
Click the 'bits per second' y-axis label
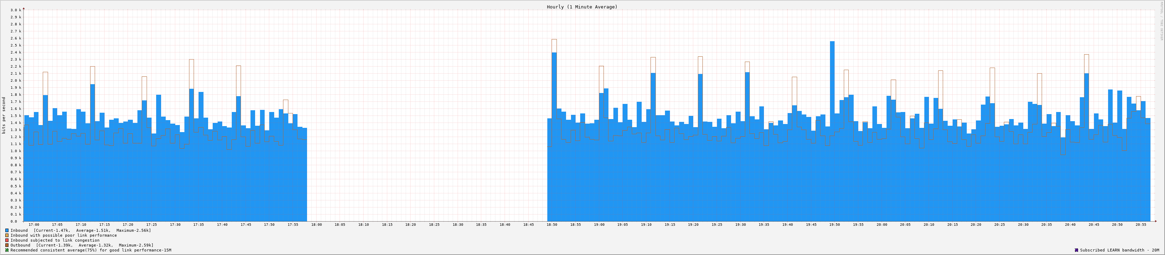tap(4, 115)
